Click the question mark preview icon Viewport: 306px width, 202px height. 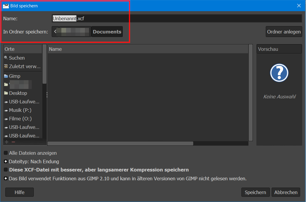(x=279, y=73)
